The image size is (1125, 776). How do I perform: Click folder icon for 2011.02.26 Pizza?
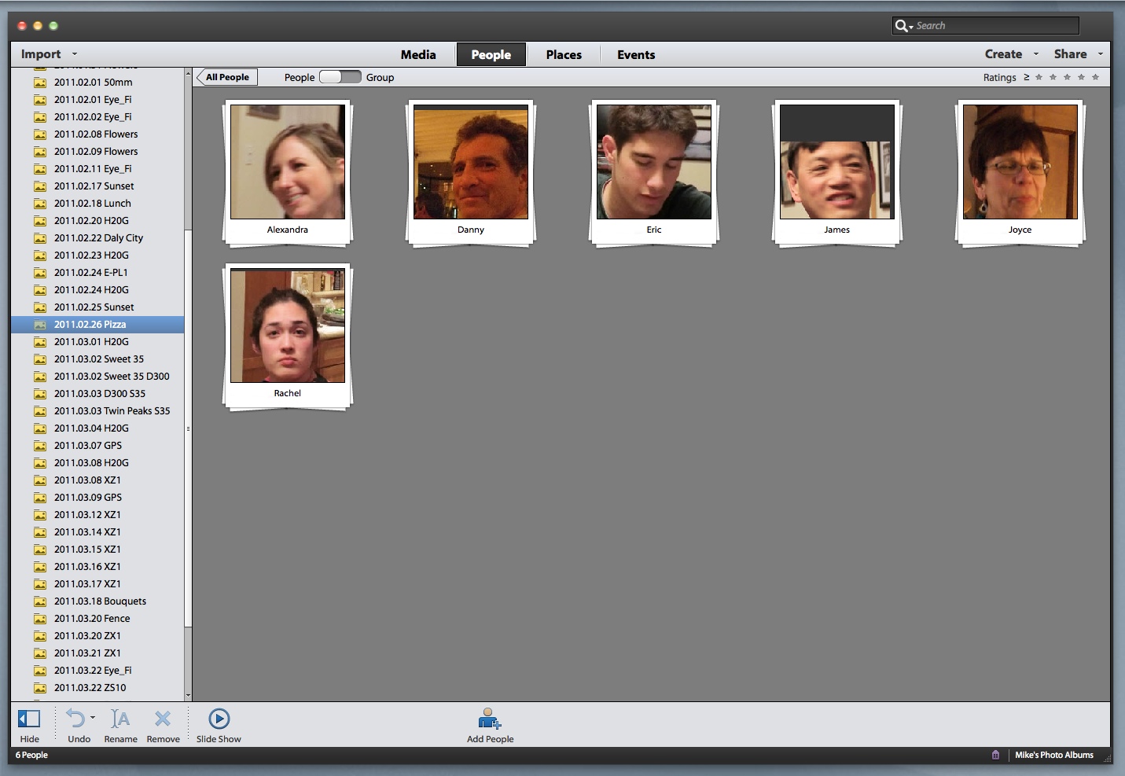tap(40, 325)
